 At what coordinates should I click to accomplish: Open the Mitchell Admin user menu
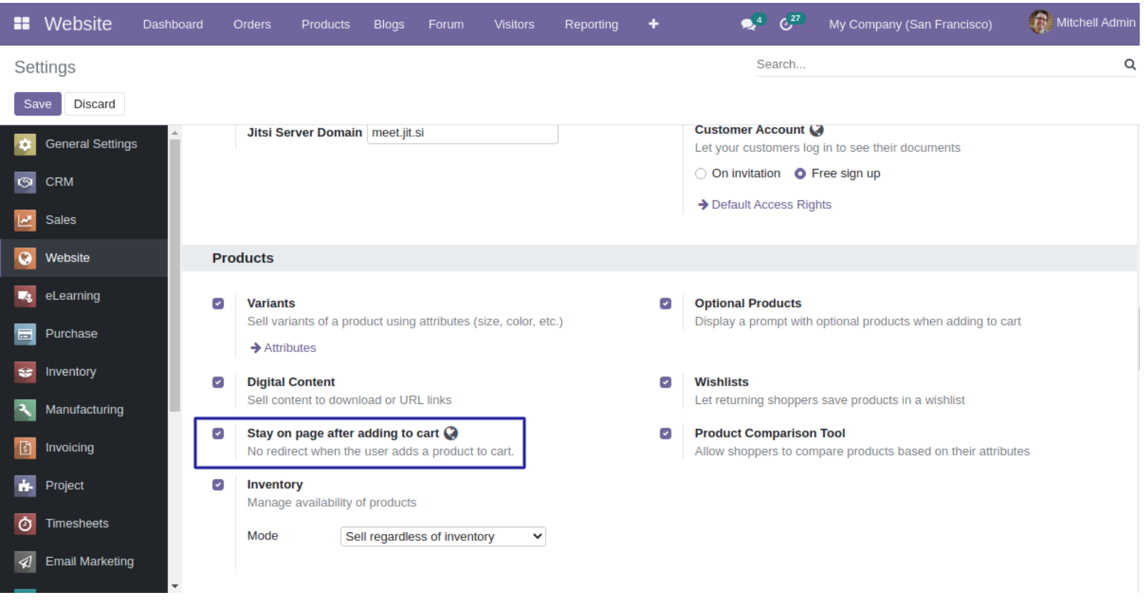1083,23
